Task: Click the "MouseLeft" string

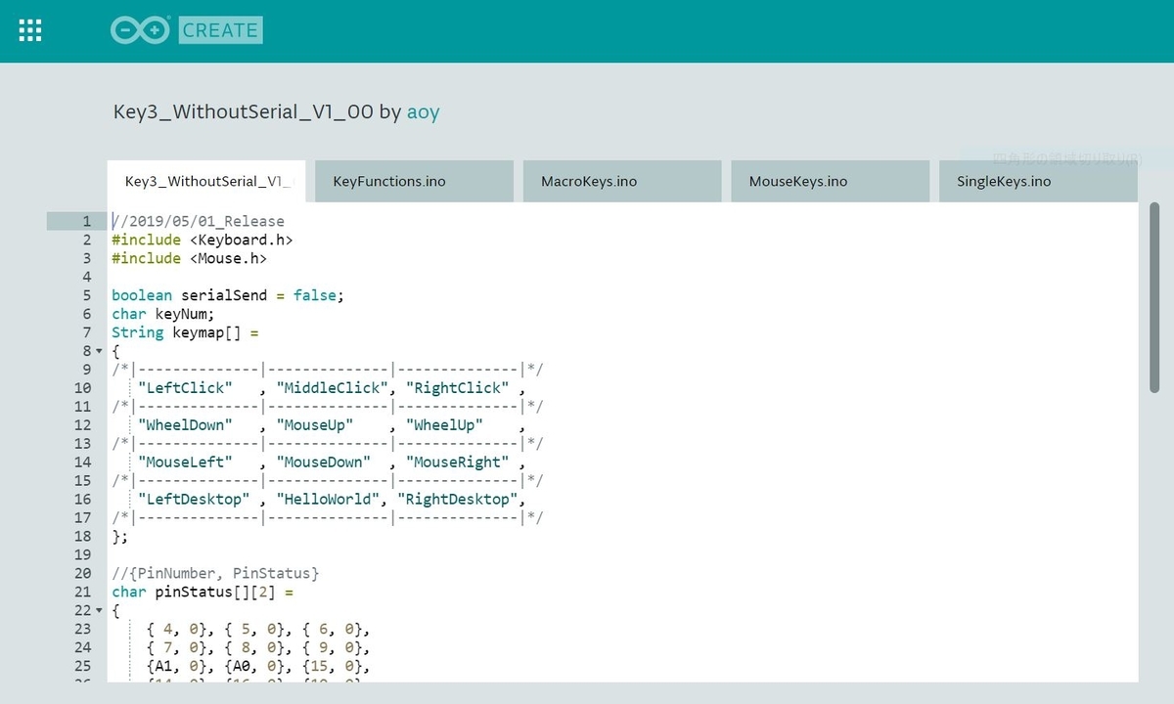Action: click(186, 462)
